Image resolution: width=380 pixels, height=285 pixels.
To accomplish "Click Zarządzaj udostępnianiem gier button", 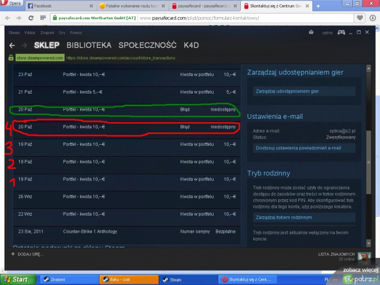I will [x=287, y=91].
